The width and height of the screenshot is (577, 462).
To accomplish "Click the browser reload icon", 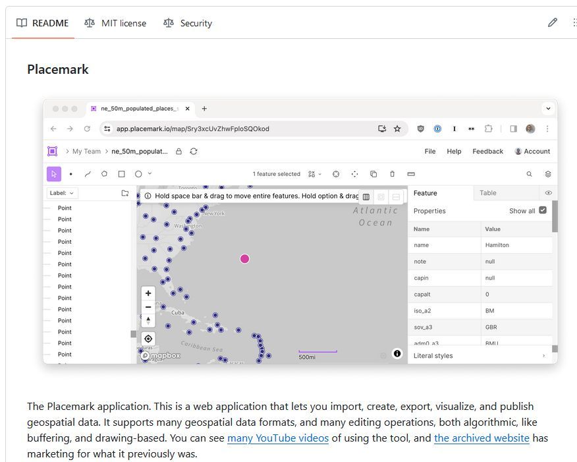I will tap(87, 129).
